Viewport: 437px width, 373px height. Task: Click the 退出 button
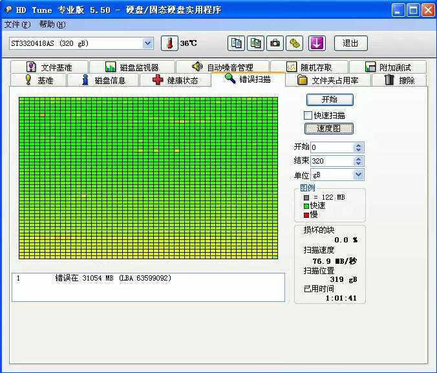click(351, 43)
